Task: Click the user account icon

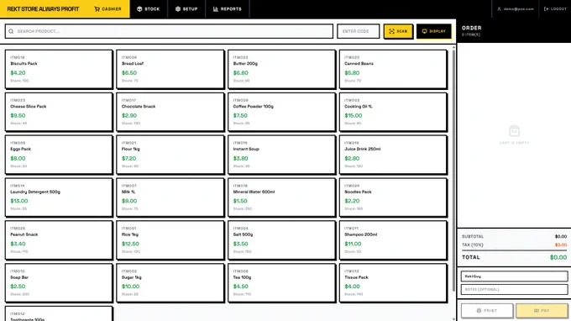Action: [x=500, y=9]
